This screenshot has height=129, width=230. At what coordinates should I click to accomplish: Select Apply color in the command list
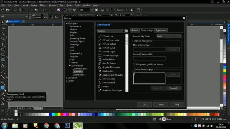click(107, 71)
